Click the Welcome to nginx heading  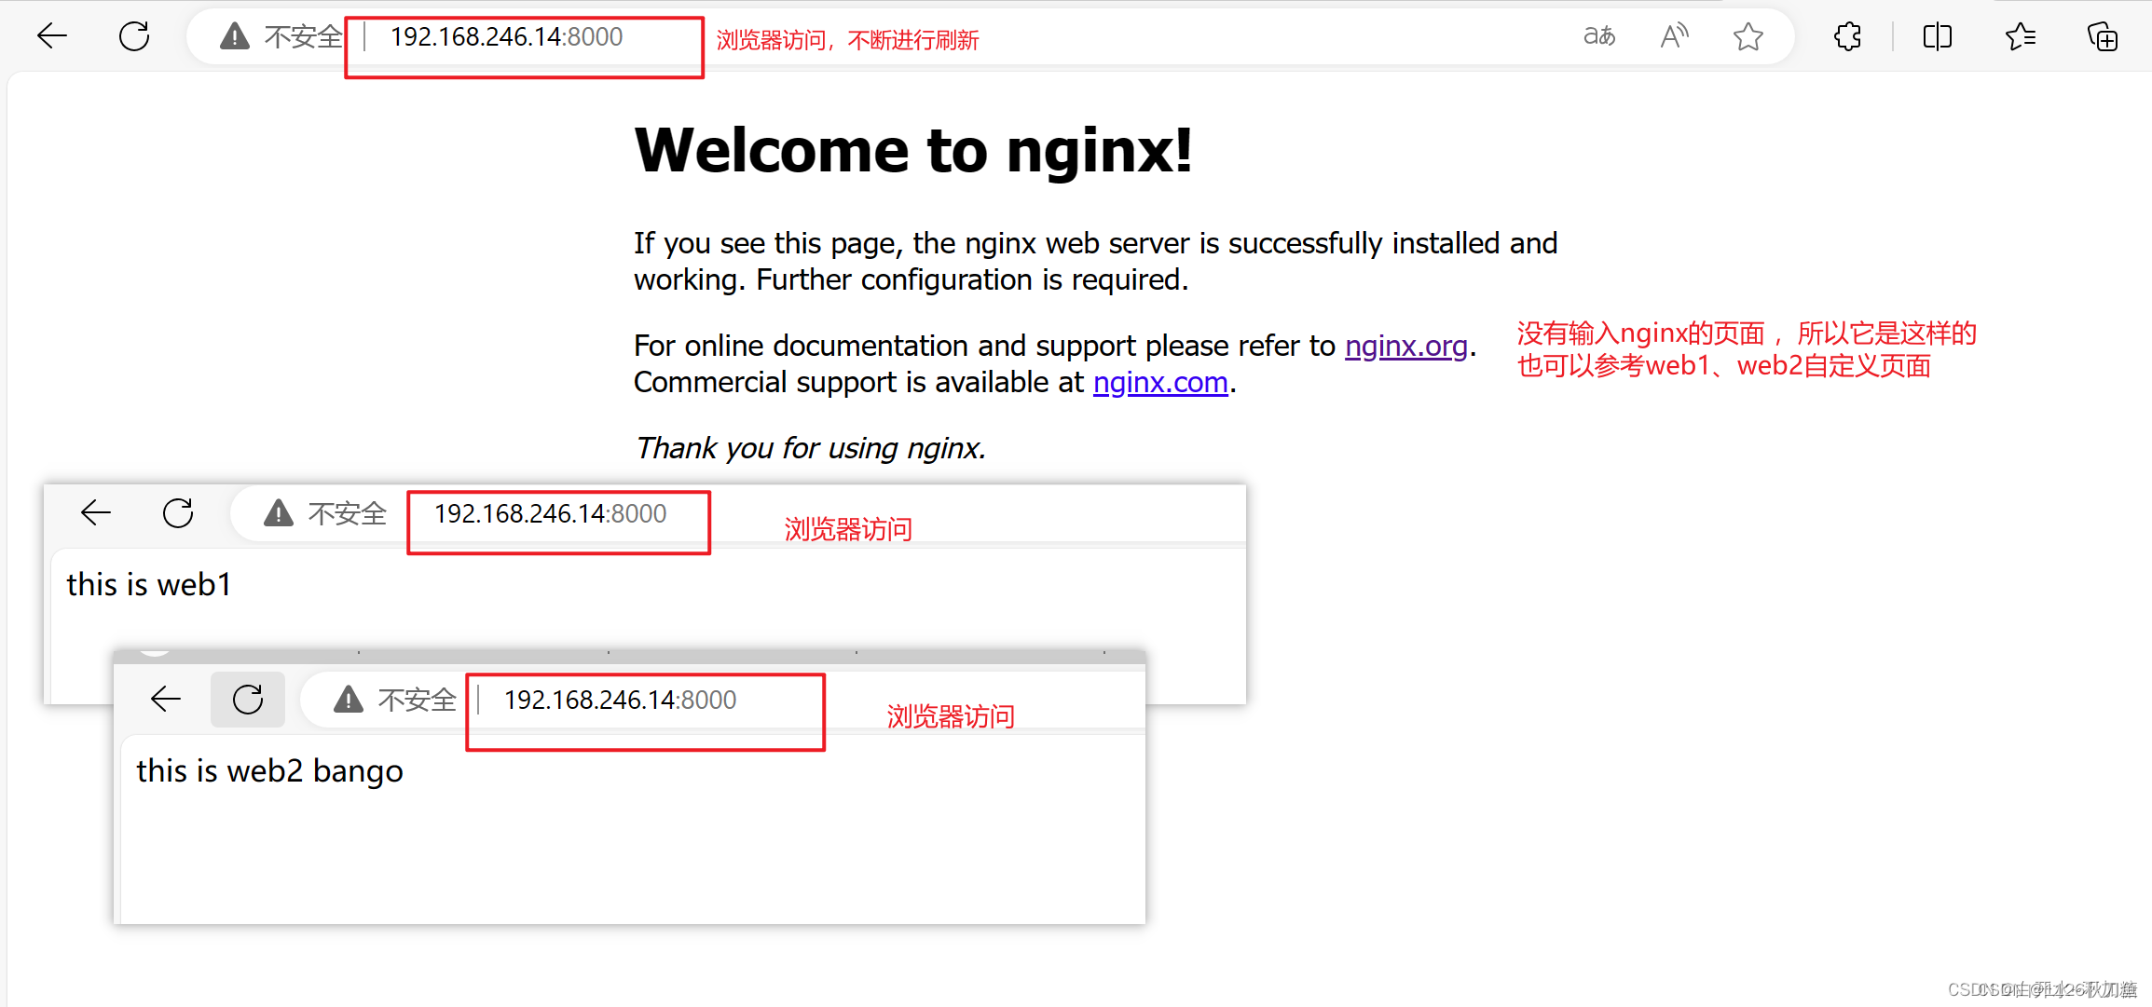tap(912, 150)
